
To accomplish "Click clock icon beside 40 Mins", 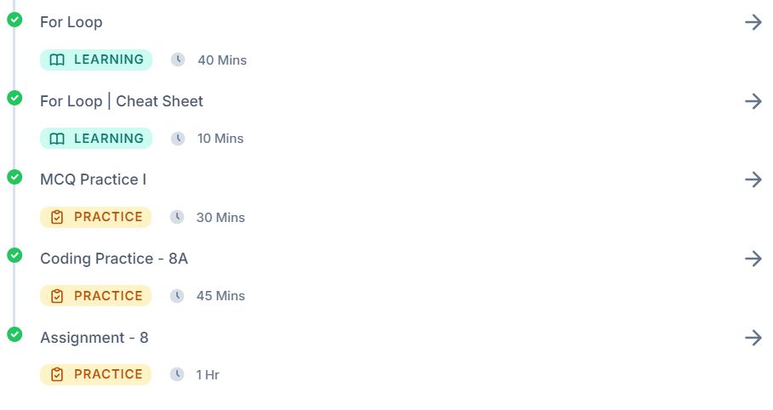I will 178,60.
